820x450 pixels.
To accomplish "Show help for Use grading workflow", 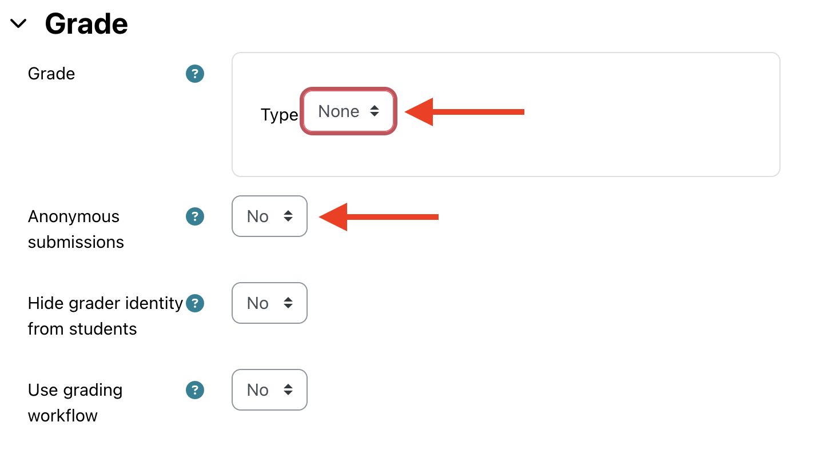I will click(195, 390).
